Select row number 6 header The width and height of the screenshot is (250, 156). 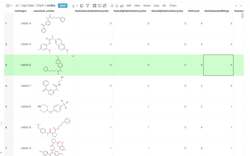tap(6, 127)
